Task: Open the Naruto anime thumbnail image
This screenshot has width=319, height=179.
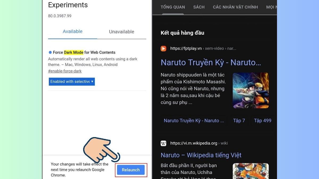Action: [x=251, y=90]
